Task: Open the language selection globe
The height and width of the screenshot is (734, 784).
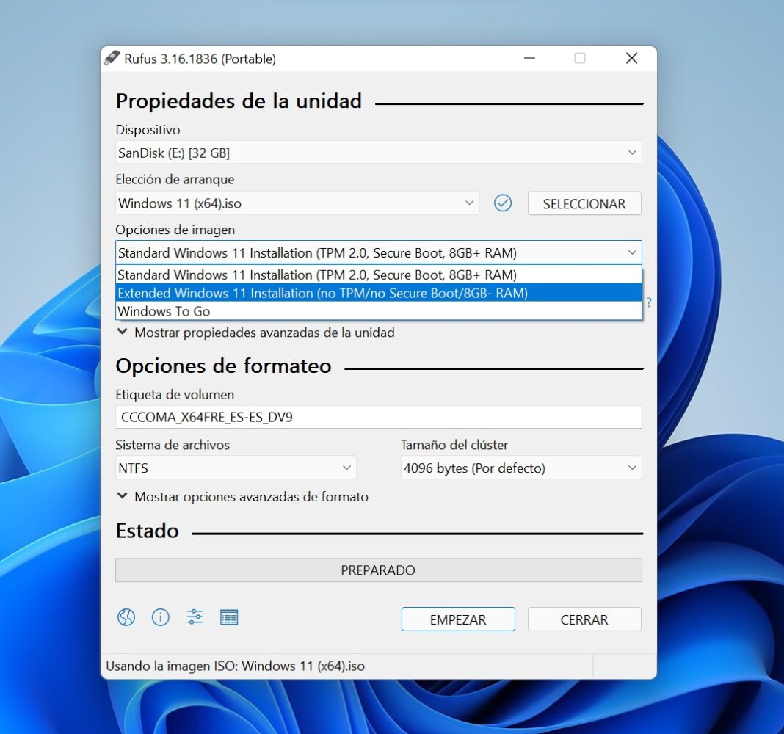Action: [126, 617]
